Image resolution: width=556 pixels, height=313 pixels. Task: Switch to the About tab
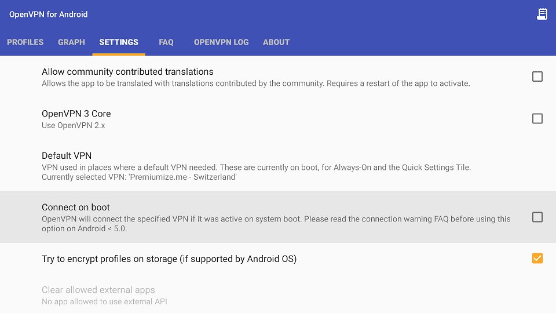[x=276, y=42]
